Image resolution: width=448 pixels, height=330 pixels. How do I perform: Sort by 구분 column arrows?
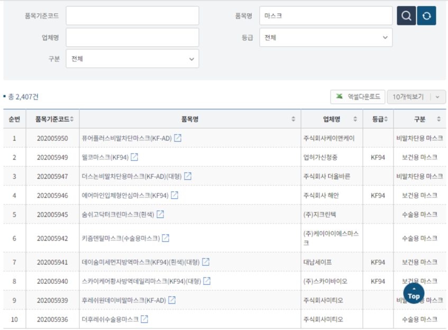(x=439, y=119)
